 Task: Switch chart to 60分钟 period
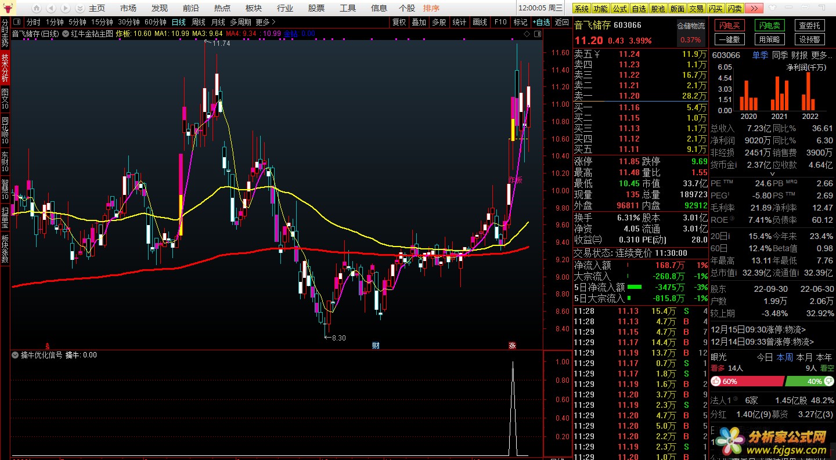(x=156, y=22)
